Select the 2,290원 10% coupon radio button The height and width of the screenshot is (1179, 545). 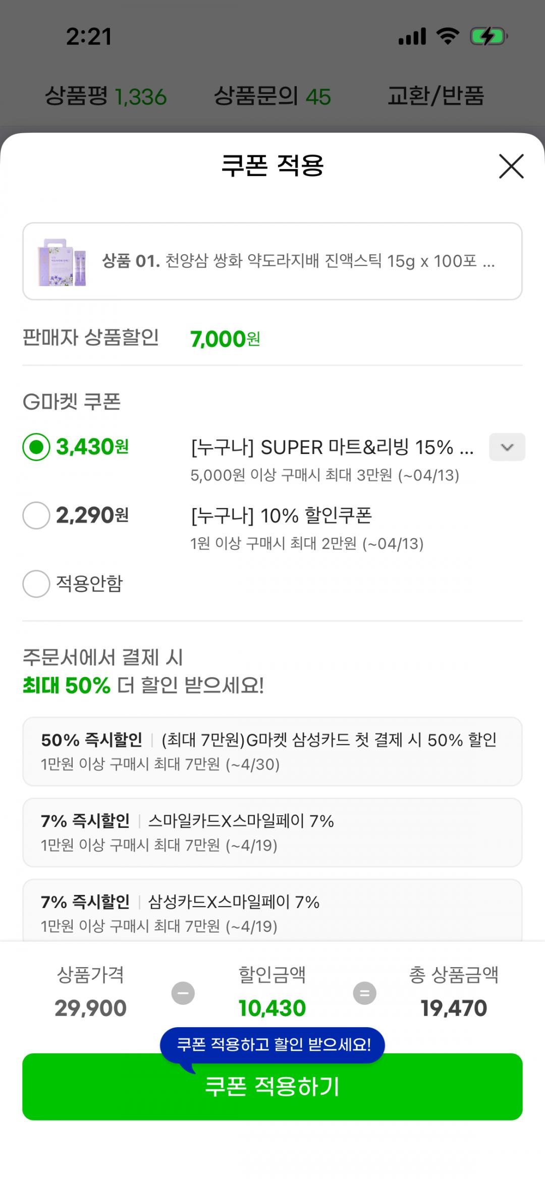(x=36, y=515)
